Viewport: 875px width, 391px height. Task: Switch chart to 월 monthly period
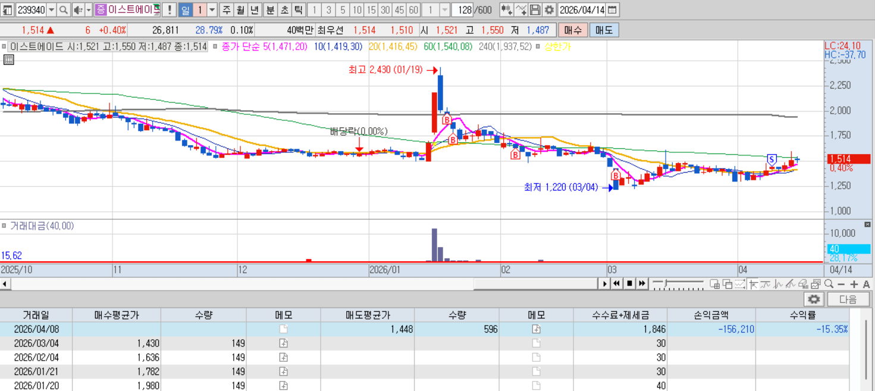click(x=240, y=10)
